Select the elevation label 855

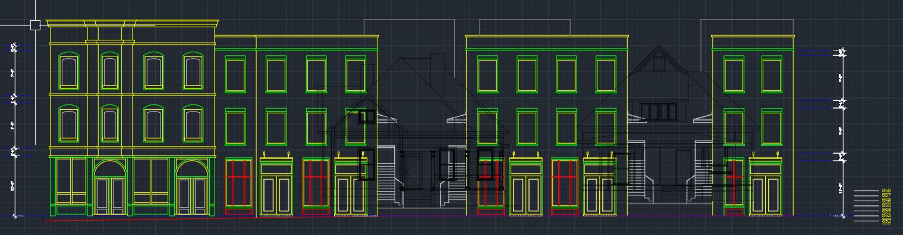click(x=886, y=206)
